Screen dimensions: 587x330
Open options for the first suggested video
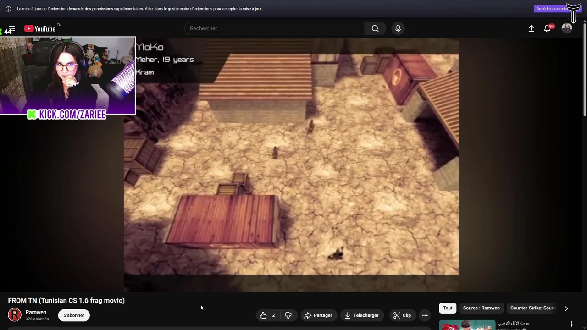click(x=571, y=324)
